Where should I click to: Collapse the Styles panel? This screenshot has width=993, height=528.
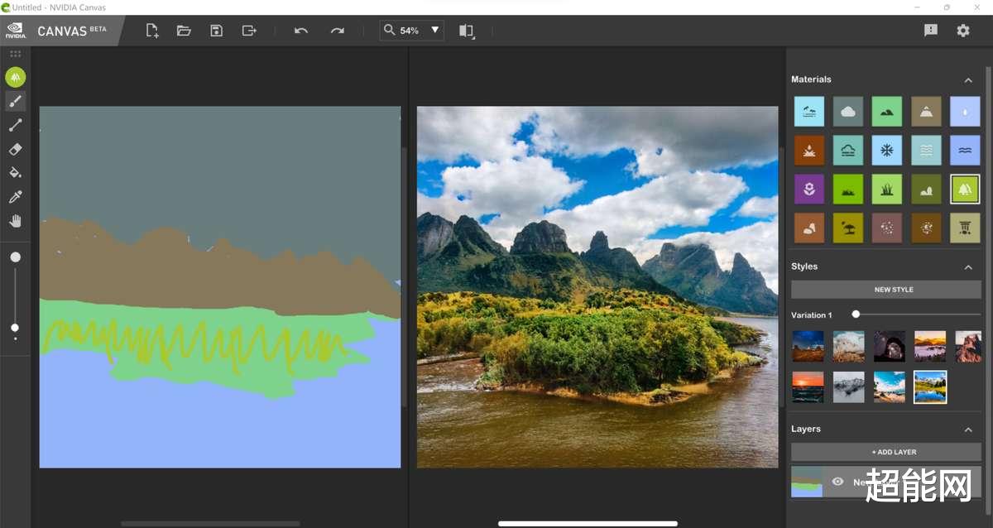click(x=968, y=267)
